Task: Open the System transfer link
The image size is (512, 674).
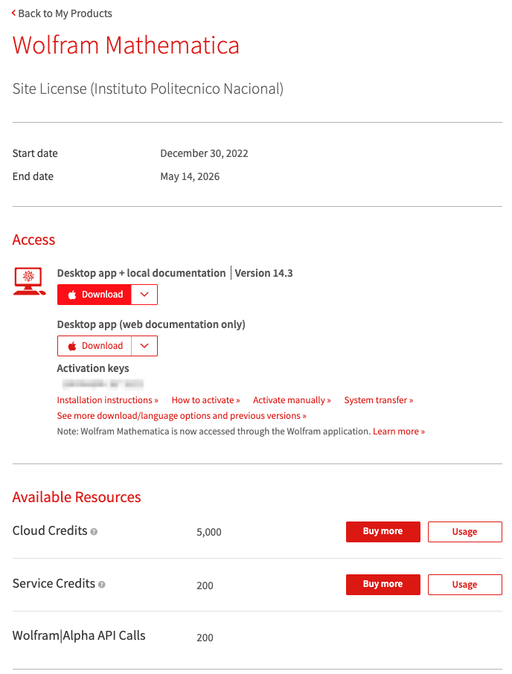Action: point(378,400)
